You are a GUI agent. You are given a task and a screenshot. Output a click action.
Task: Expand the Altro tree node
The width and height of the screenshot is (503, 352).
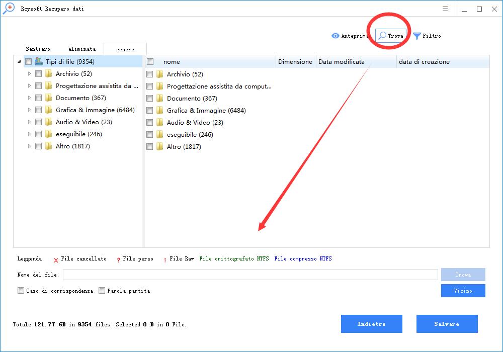(x=29, y=146)
